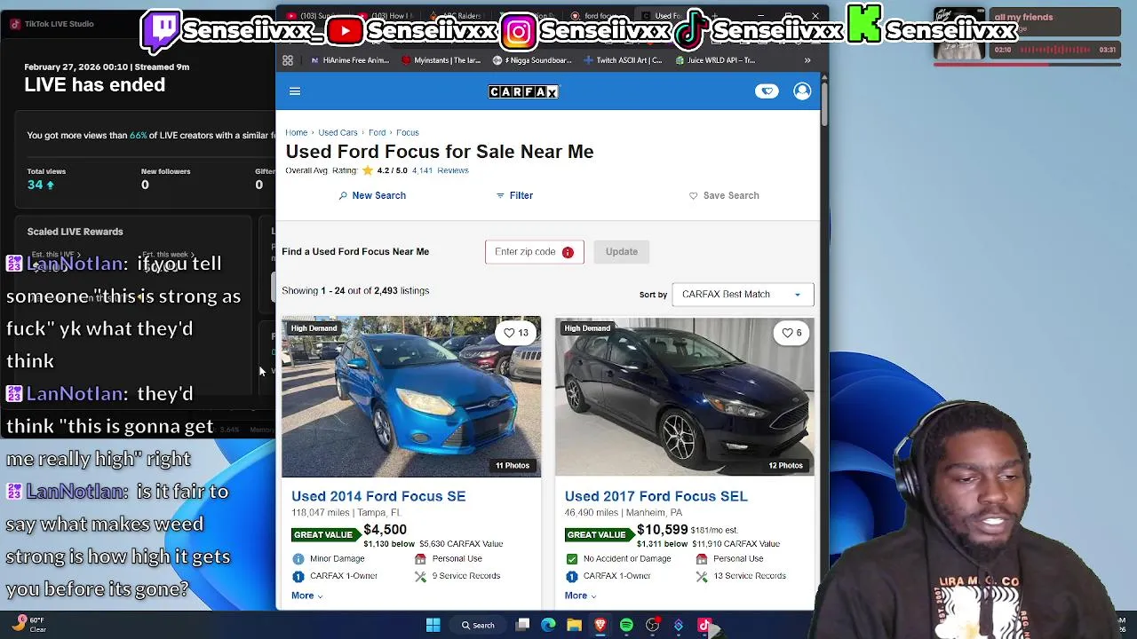Open the saved favorites heart icon in header
Image resolution: width=1137 pixels, height=639 pixels.
point(767,91)
